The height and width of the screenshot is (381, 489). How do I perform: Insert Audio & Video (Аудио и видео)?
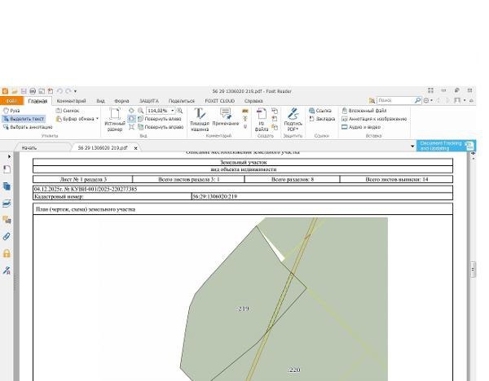[x=361, y=127]
